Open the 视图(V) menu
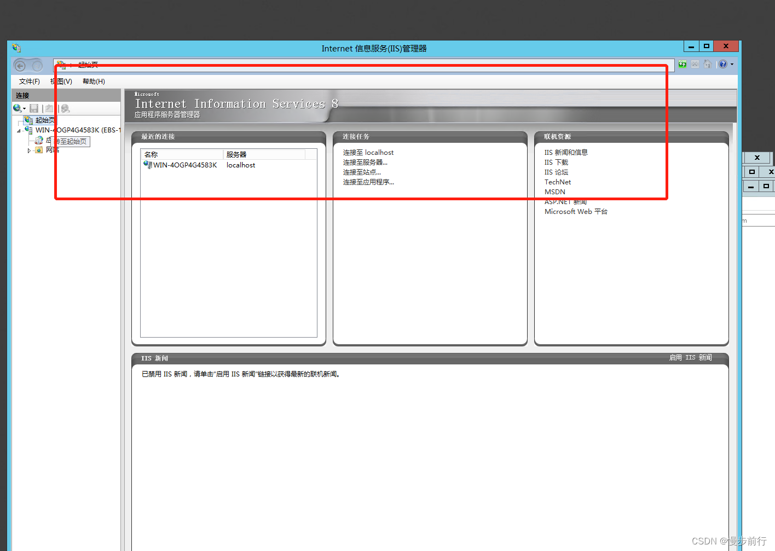 (x=60, y=81)
